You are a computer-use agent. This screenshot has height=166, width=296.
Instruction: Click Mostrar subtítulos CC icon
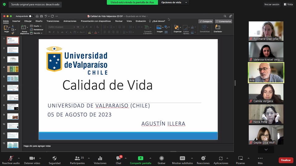click(182, 158)
